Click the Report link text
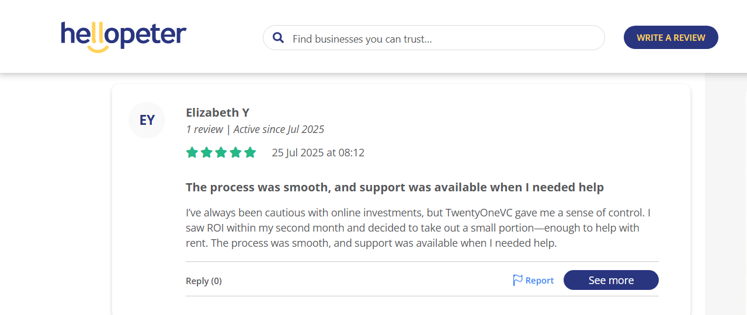The image size is (747, 315). [x=539, y=281]
